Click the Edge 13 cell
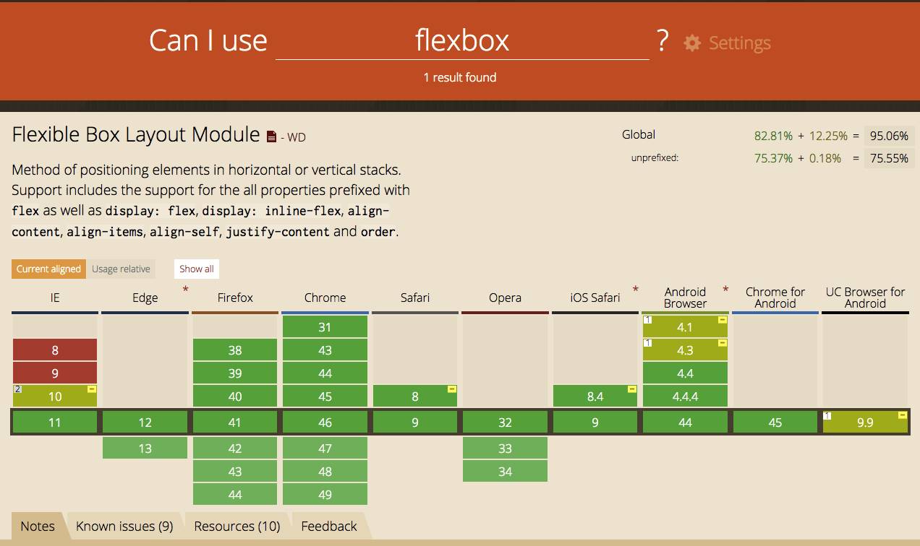Viewport: 920px width, 546px height. [145, 448]
